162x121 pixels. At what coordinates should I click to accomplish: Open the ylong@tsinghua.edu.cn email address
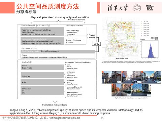click(65, 118)
